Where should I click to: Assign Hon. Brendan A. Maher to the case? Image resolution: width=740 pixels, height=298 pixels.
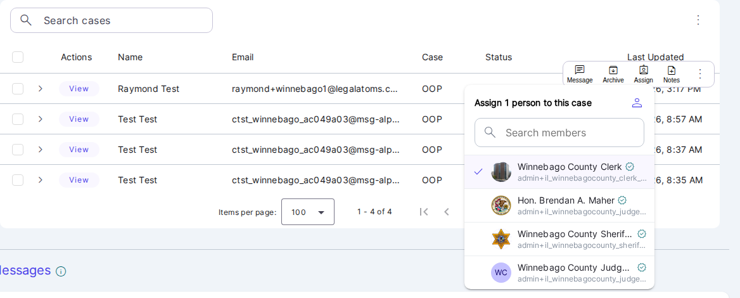(x=559, y=205)
